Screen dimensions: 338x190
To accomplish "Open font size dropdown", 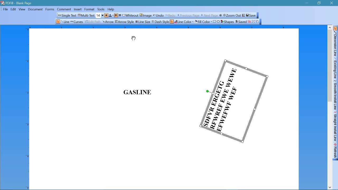I will pyautogui.click(x=102, y=15).
